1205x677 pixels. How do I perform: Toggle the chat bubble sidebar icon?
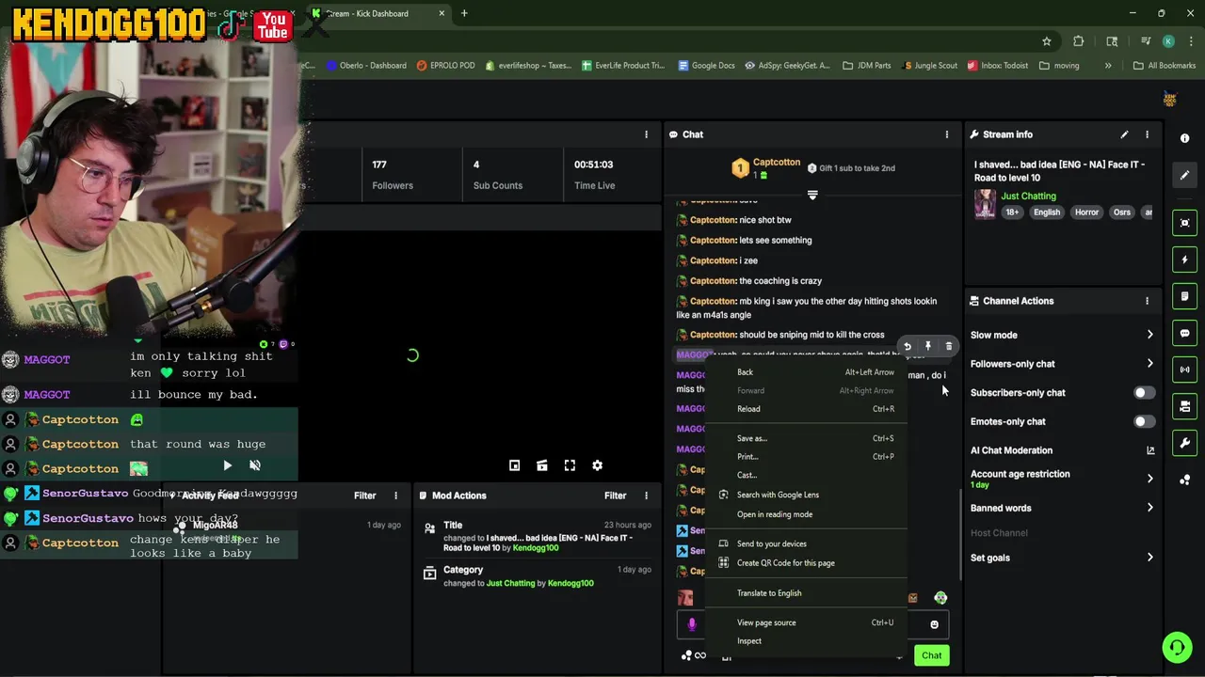[x=1184, y=333]
